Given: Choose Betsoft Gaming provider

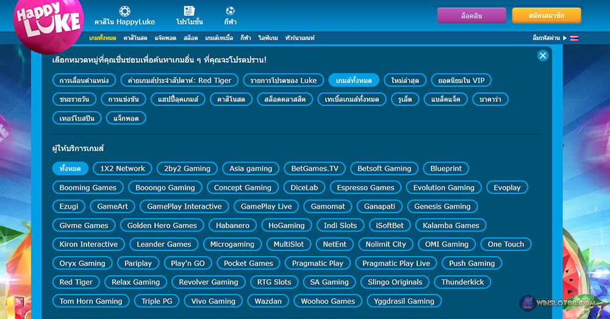Looking at the screenshot, I should [384, 168].
